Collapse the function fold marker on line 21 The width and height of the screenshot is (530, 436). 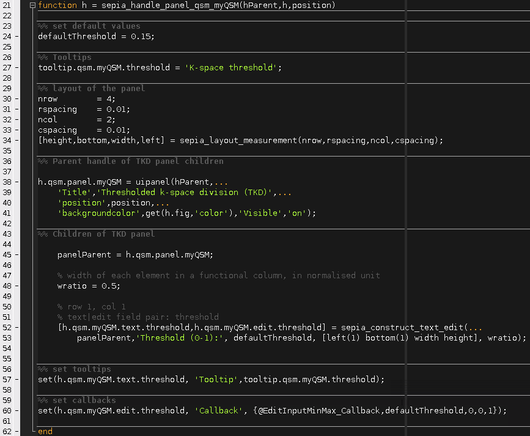click(32, 5)
